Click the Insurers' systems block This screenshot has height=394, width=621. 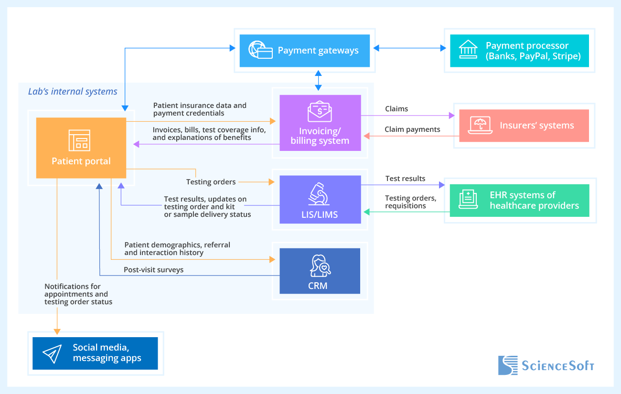pos(524,125)
